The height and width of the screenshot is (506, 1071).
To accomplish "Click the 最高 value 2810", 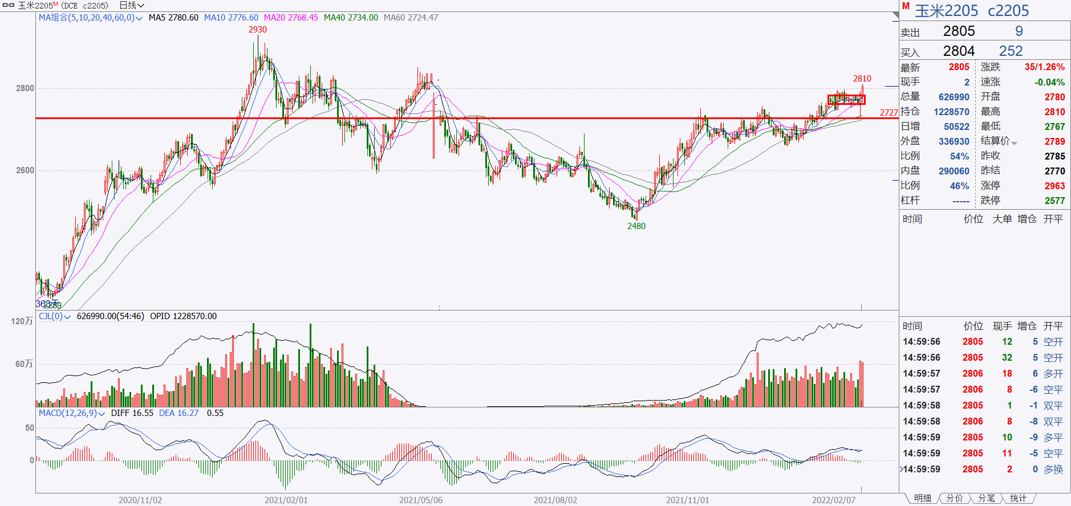I will click(x=1054, y=112).
